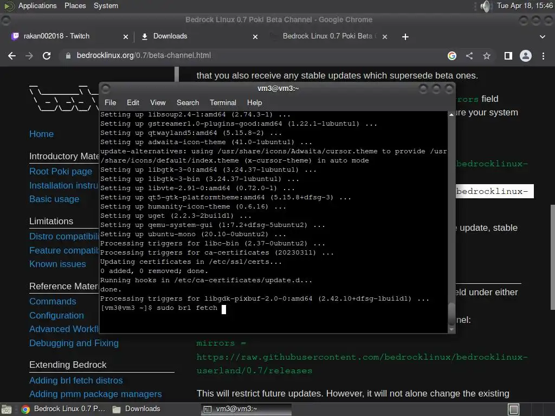Open Adding pmm package managers link
This screenshot has height=416, width=555.
coord(95,394)
